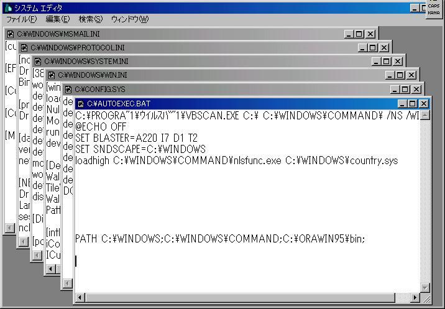This screenshot has width=445, height=309.
Task: Click the CAPS KANA indicator
Action: coord(434,9)
